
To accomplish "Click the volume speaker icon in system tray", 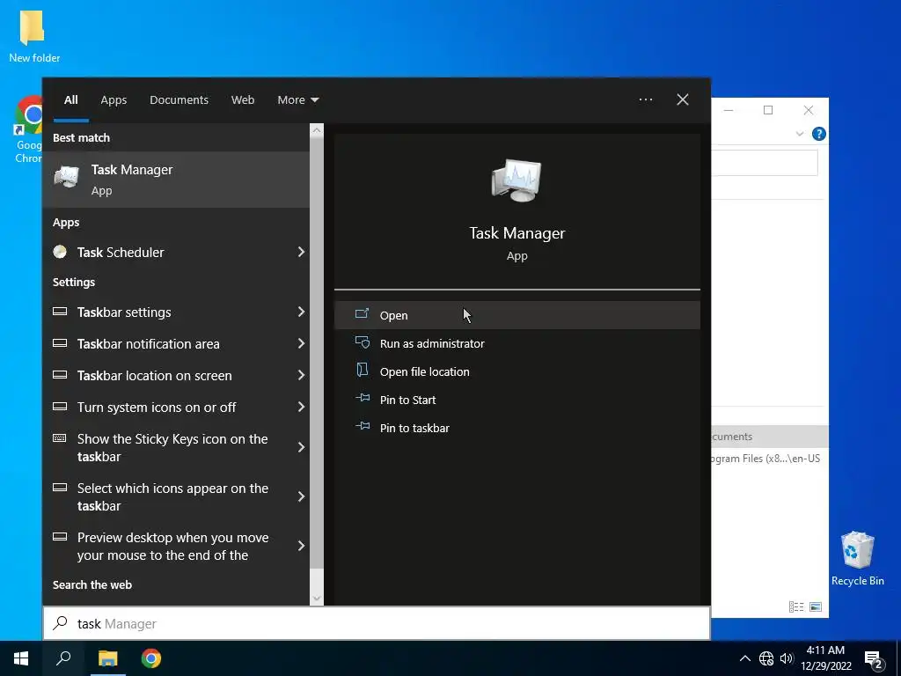I will (787, 658).
